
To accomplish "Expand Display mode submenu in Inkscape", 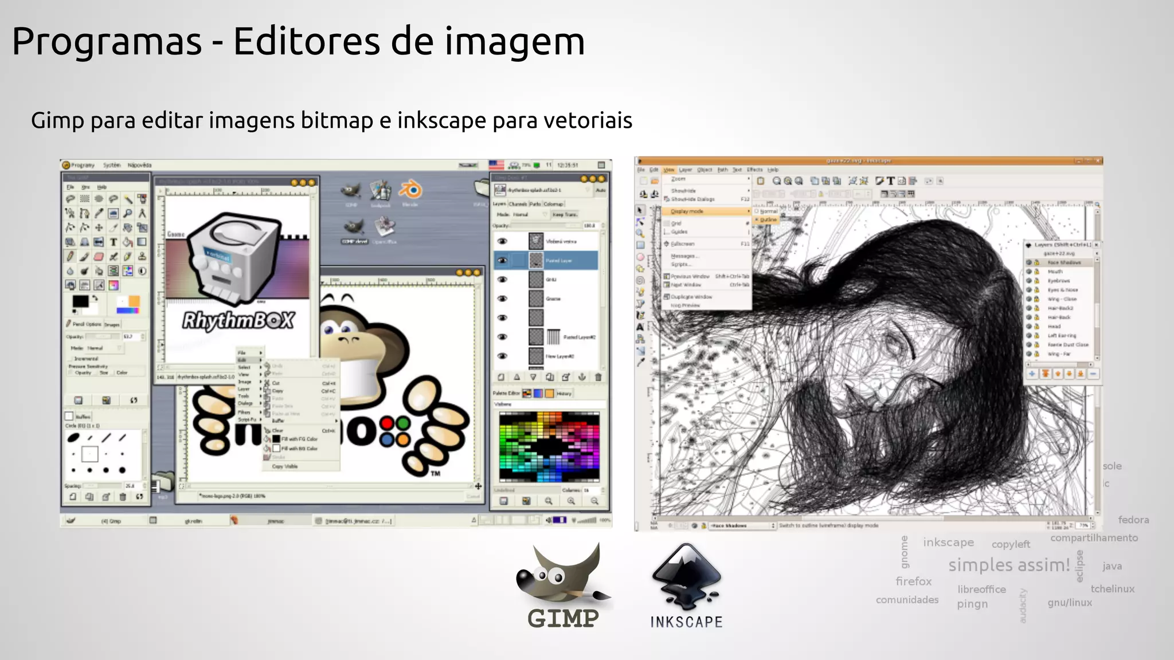I will pyautogui.click(x=706, y=211).
